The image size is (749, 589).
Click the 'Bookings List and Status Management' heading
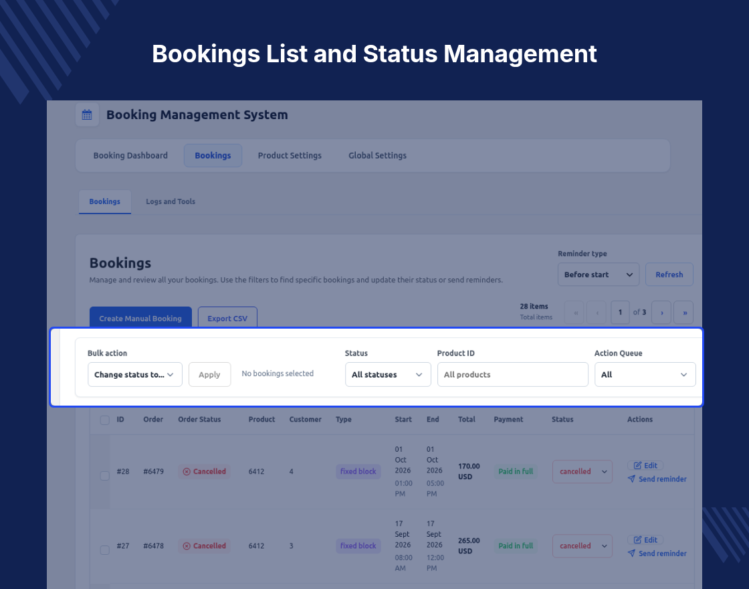(374, 54)
